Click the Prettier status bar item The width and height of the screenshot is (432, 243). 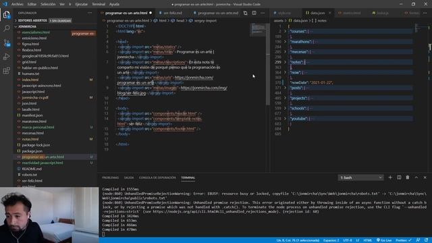(x=404, y=240)
